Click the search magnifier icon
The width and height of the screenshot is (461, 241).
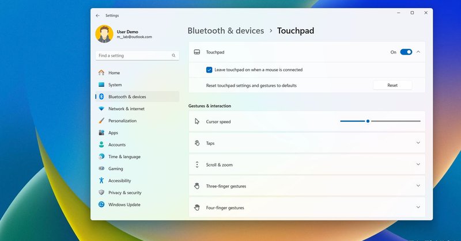pyautogui.click(x=173, y=55)
